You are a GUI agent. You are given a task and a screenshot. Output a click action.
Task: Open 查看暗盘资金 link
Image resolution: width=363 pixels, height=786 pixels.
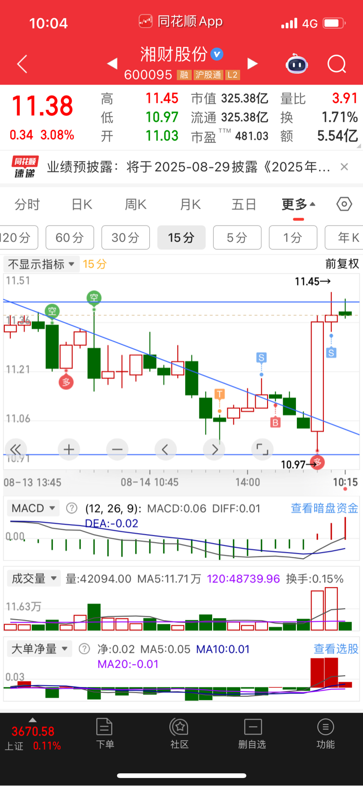click(324, 508)
